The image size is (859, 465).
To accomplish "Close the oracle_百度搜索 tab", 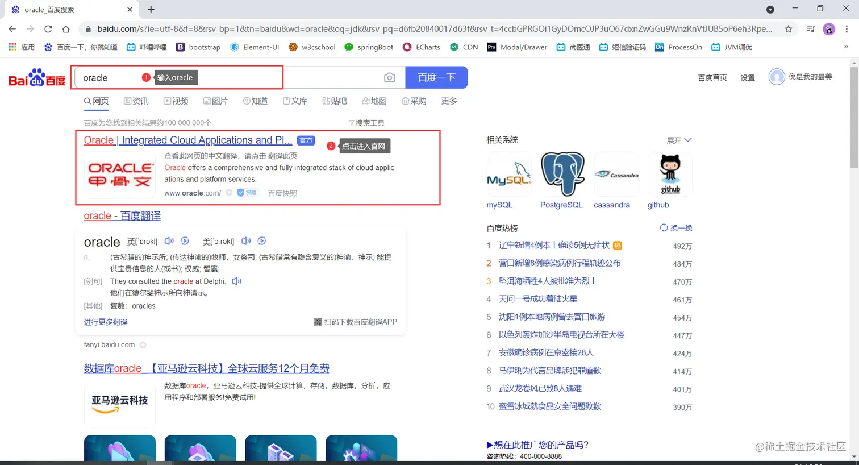I will click(130, 9).
